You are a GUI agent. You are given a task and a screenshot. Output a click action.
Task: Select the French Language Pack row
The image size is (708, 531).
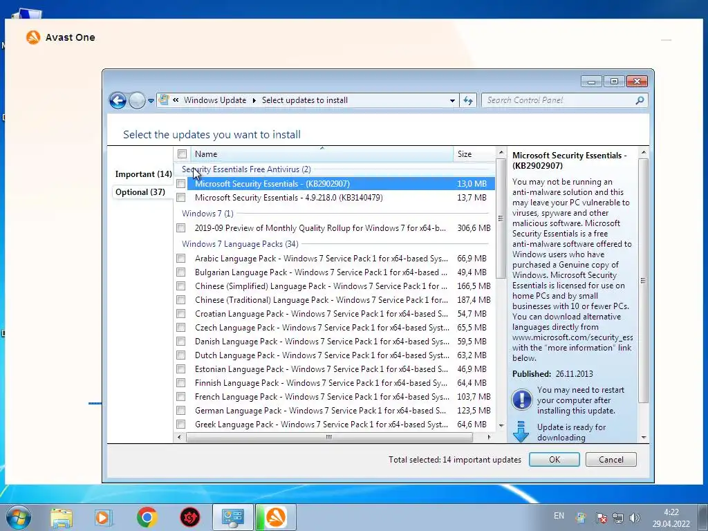pos(334,397)
